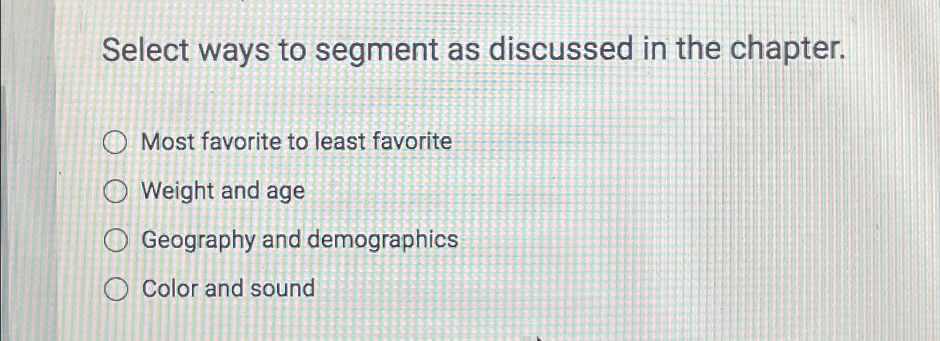
Task: Click the small mark left of the first option
Action: point(60,172)
